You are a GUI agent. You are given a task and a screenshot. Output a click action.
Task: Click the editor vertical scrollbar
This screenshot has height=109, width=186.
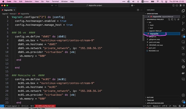(x=143, y=28)
